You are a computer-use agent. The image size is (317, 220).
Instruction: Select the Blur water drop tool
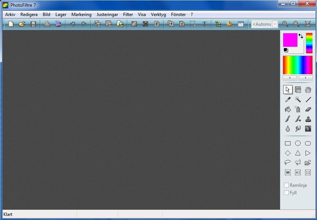(x=288, y=129)
